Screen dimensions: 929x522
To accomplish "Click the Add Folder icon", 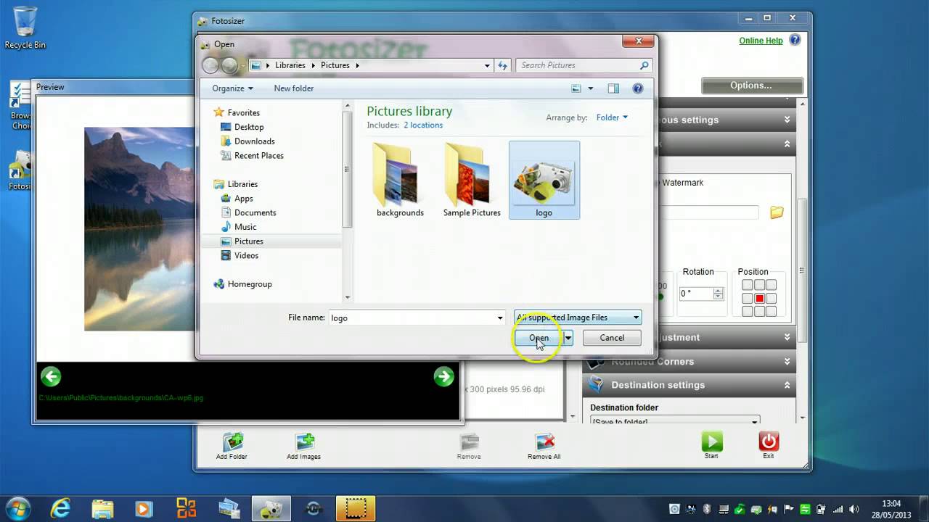I will coord(232,442).
